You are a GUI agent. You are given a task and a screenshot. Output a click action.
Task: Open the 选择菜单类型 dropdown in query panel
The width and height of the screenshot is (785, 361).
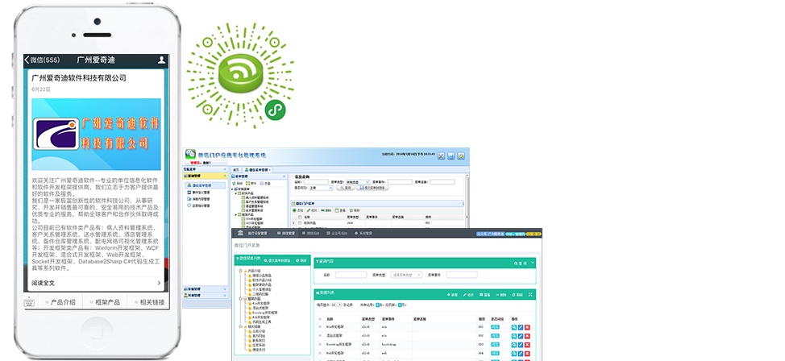[x=406, y=275]
